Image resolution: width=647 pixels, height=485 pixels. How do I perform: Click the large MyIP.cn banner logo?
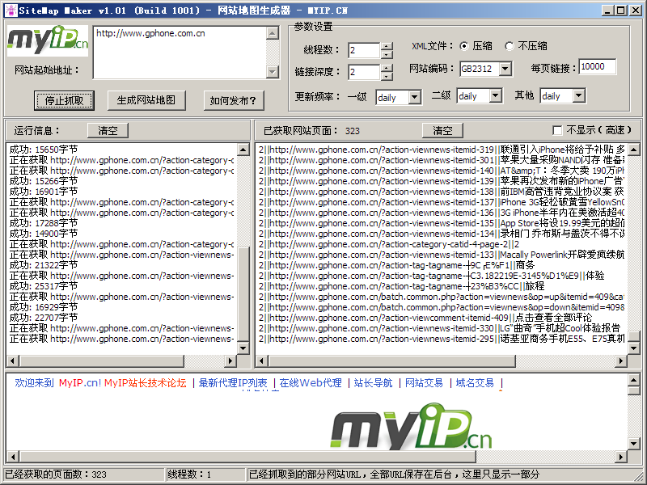(x=411, y=427)
